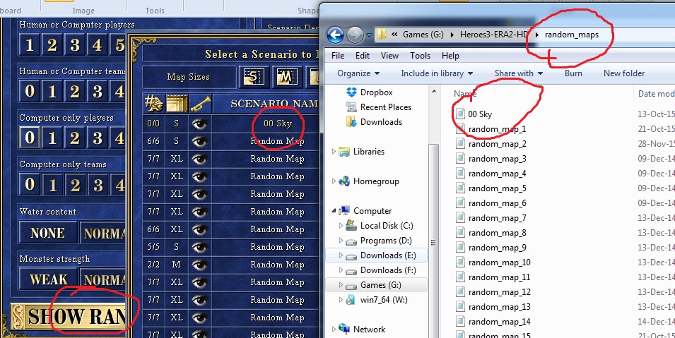Open the View menu in Explorer
675x338 pixels.
click(x=389, y=56)
